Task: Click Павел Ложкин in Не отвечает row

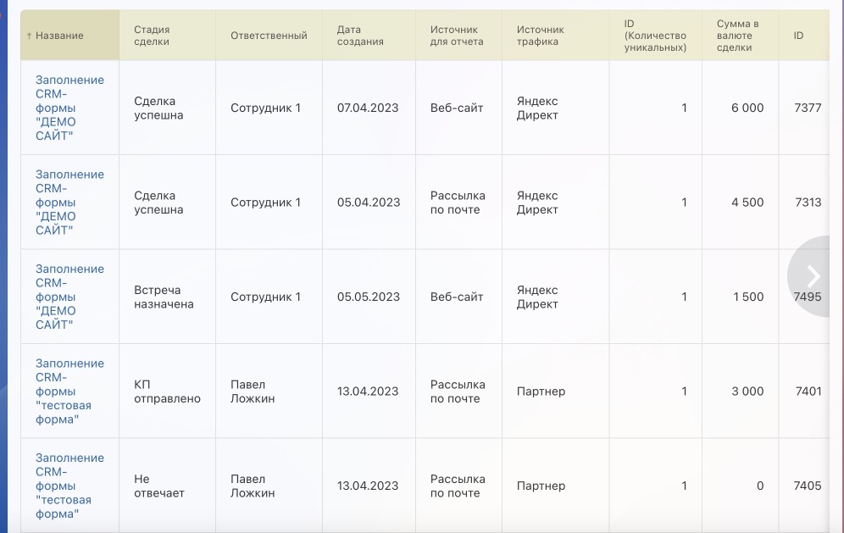Action: coord(253,486)
